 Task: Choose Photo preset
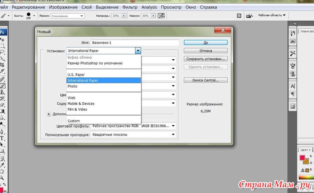click(104, 87)
